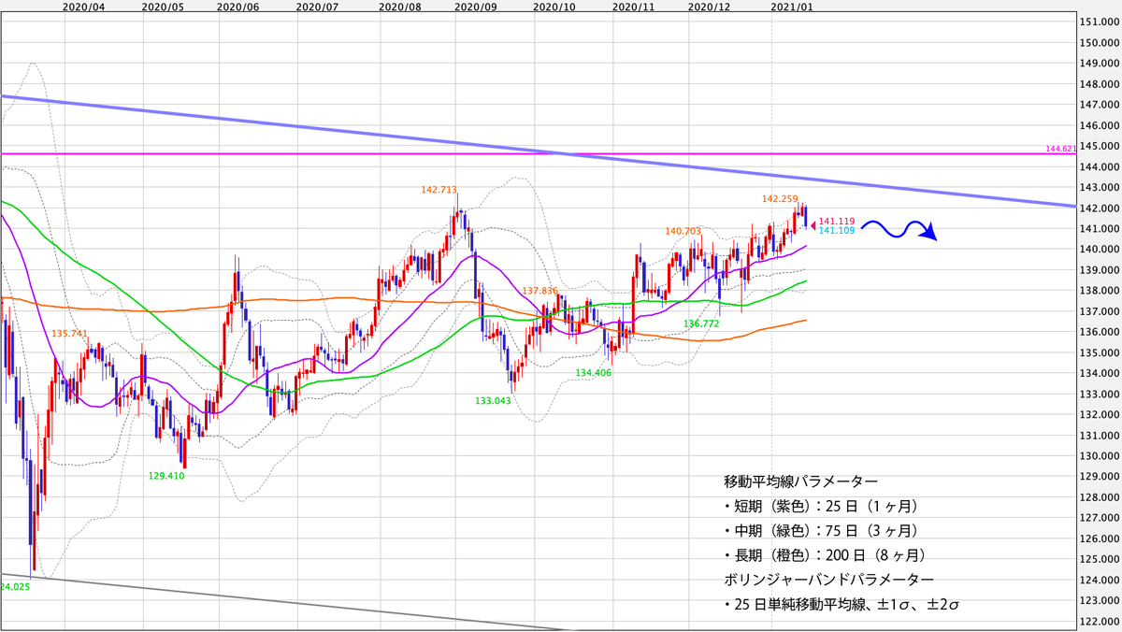Click the red 141.119 current price label
Image resolution: width=1122 pixels, height=632 pixels.
pyautogui.click(x=836, y=222)
